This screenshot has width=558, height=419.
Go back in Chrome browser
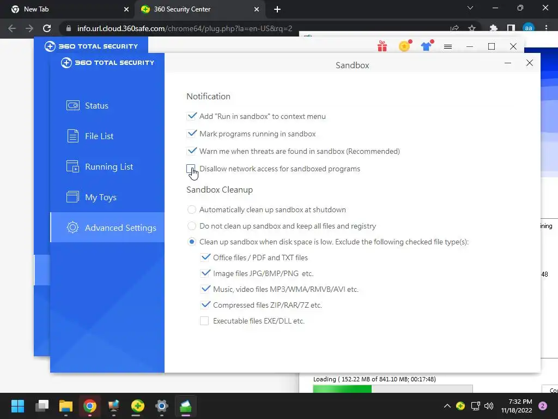pos(12,28)
